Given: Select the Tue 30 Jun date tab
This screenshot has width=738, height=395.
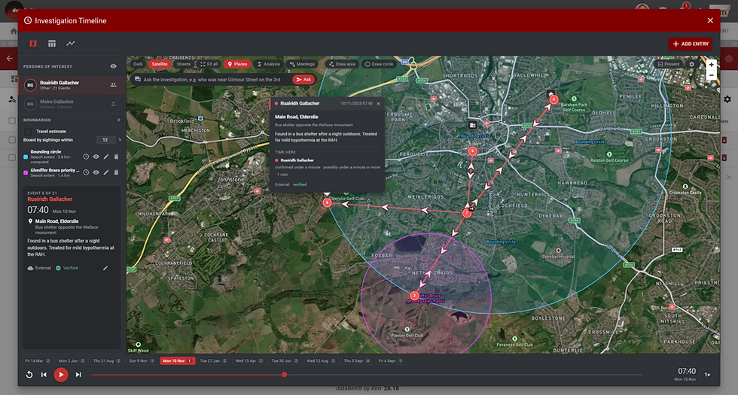Looking at the screenshot, I should click(x=285, y=361).
